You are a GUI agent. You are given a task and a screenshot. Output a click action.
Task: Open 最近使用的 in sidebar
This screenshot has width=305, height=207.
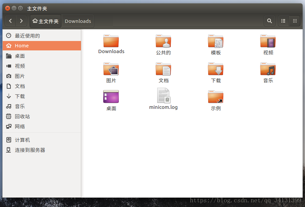pos(42,36)
